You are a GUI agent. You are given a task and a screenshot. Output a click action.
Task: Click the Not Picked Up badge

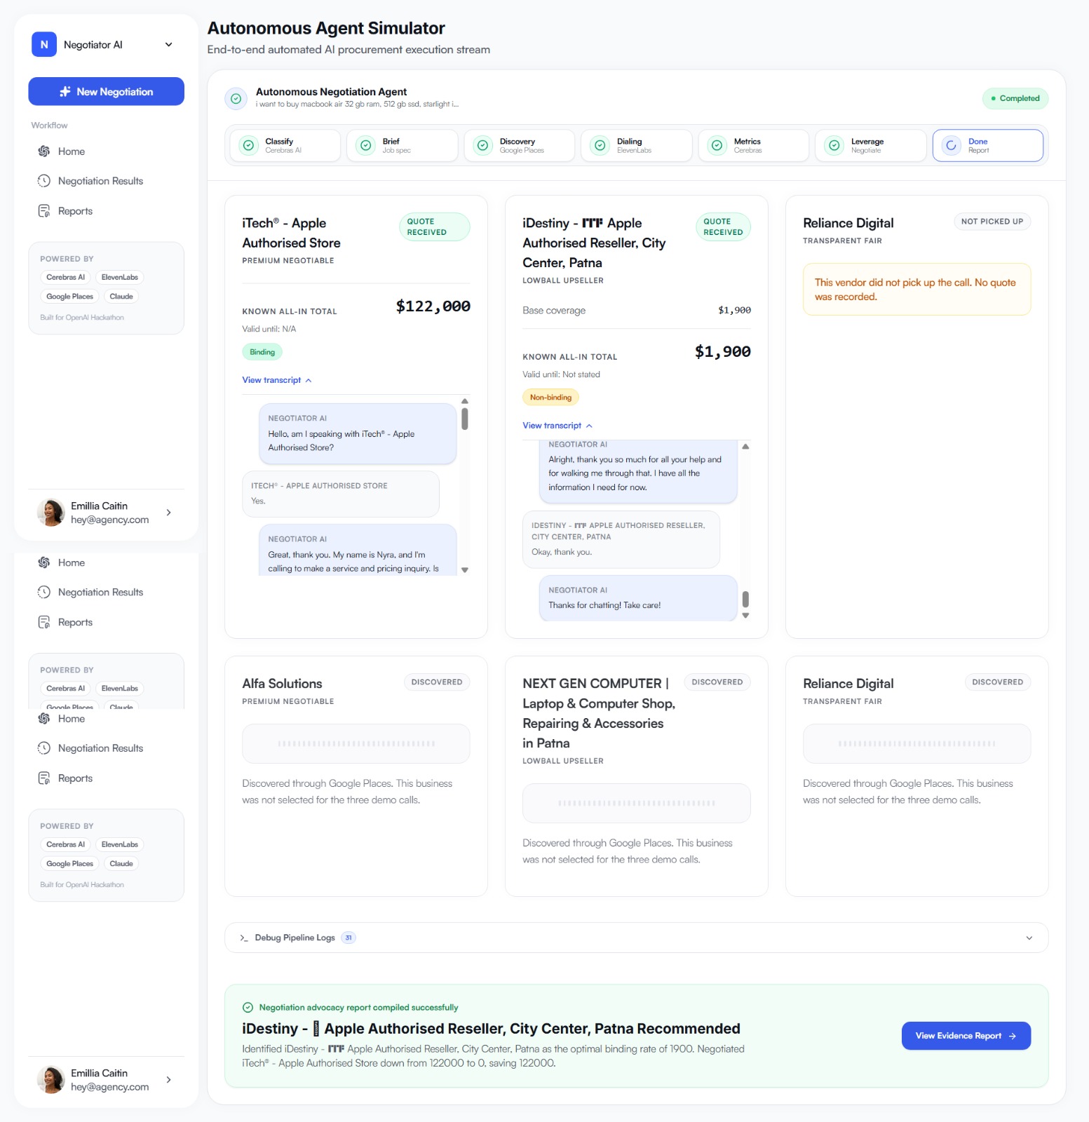(x=992, y=222)
